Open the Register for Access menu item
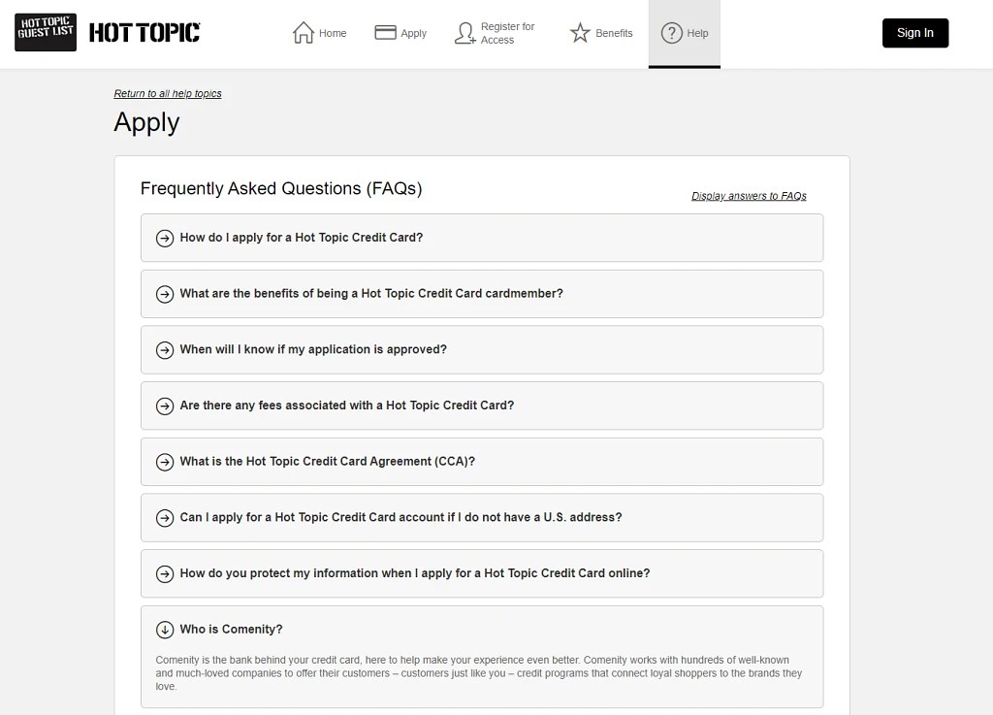993x715 pixels. click(496, 33)
